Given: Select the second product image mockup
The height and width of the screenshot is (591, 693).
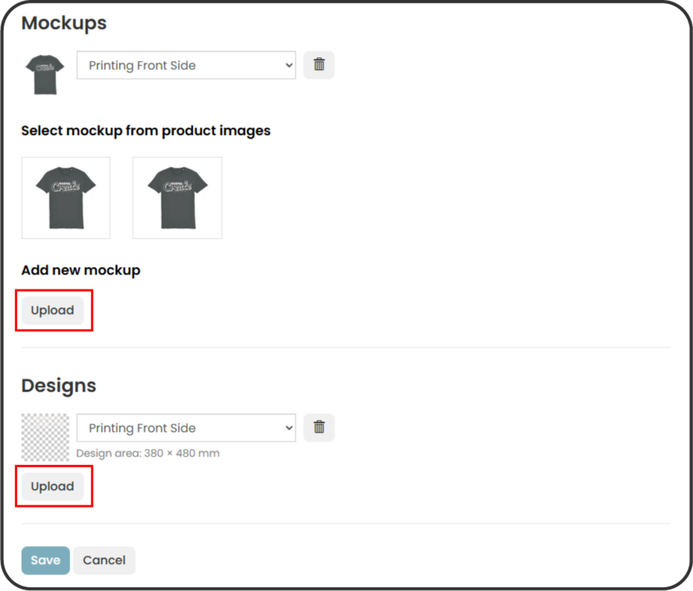Looking at the screenshot, I should [x=176, y=197].
